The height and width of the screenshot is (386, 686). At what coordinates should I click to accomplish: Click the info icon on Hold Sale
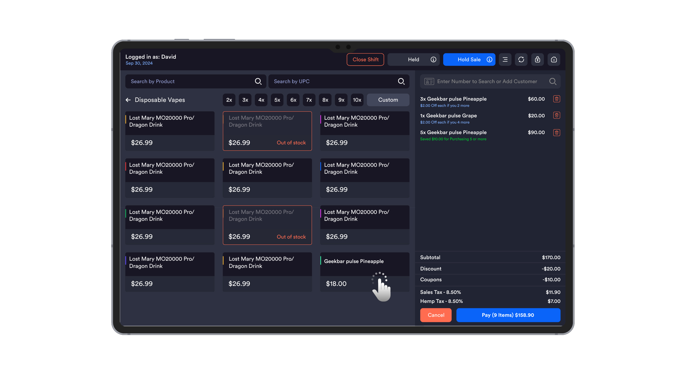click(489, 59)
